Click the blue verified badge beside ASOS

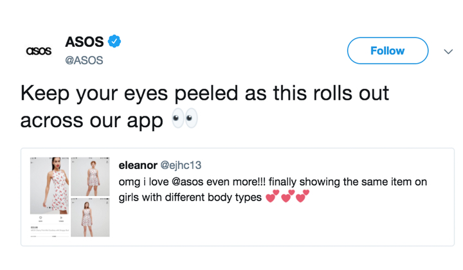pos(115,42)
